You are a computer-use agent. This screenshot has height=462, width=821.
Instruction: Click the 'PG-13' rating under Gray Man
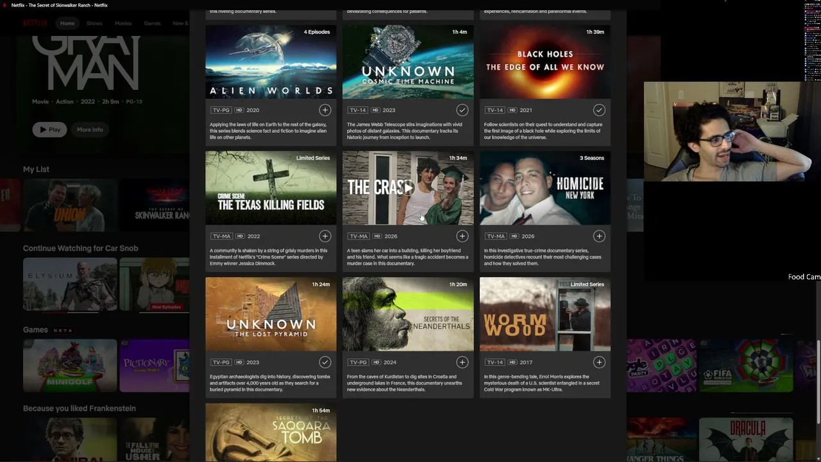[x=134, y=101]
